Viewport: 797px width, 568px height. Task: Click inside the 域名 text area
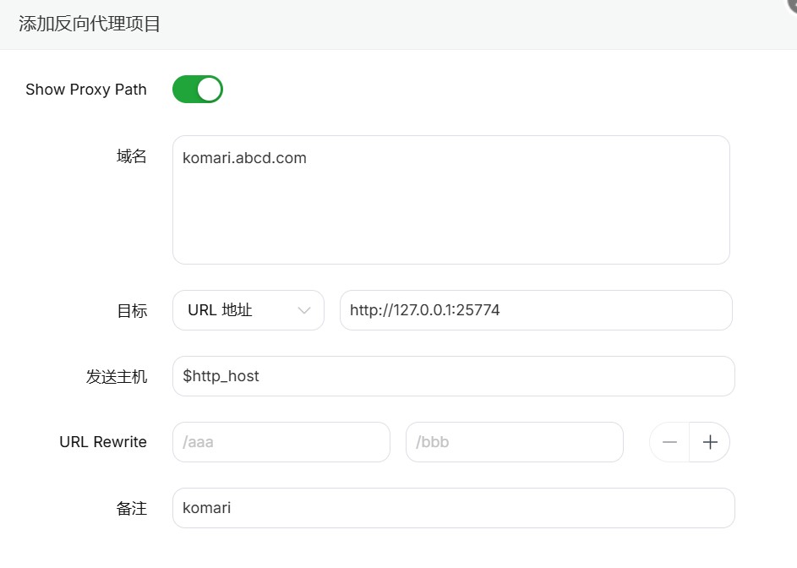(x=450, y=199)
